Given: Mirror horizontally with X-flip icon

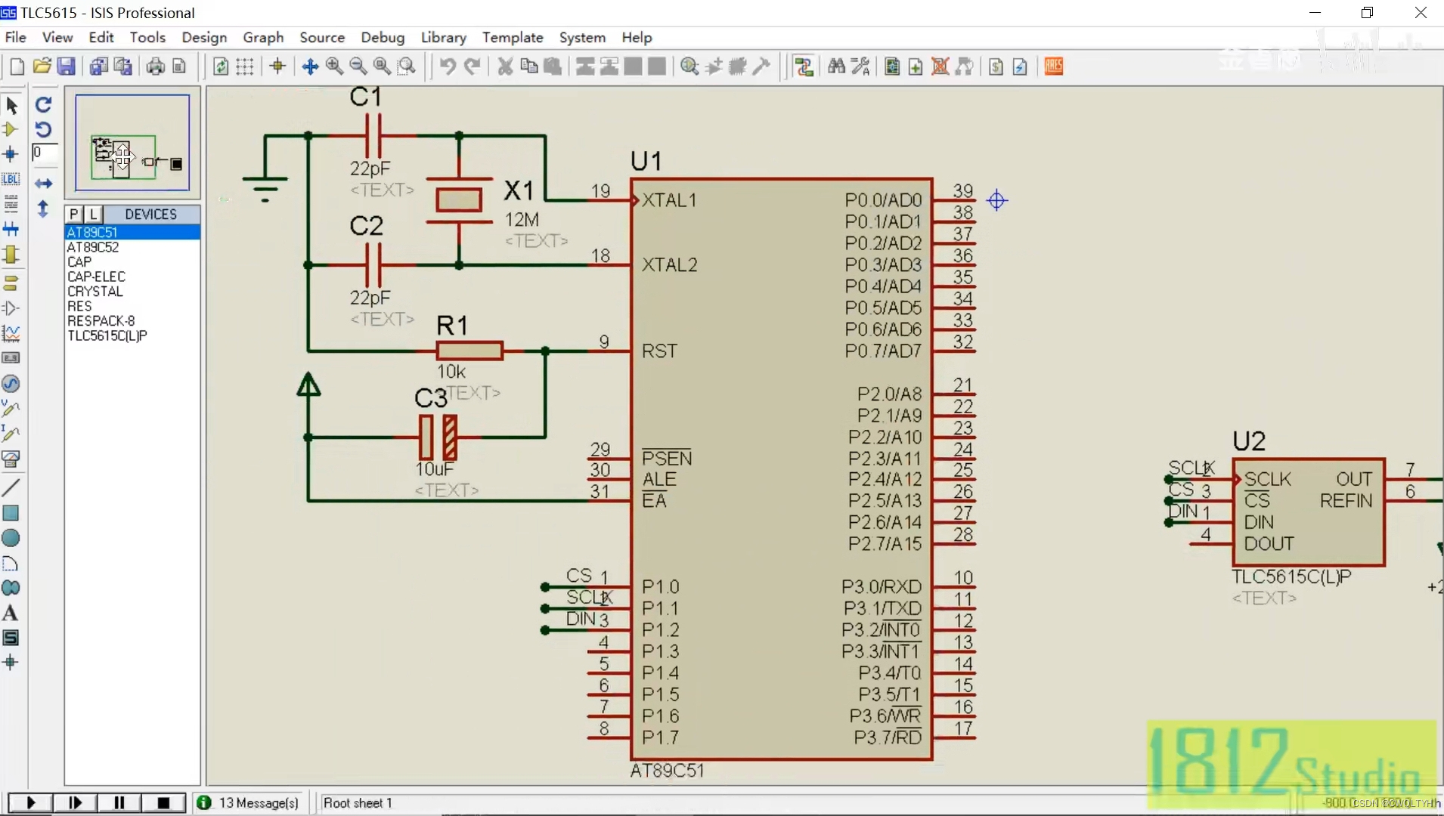Looking at the screenshot, I should point(44,184).
